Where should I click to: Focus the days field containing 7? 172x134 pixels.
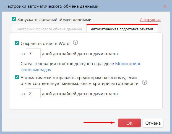33,53
